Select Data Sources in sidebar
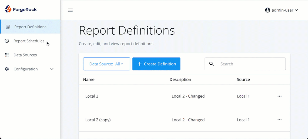Image resolution: width=308 pixels, height=139 pixels. 25,55
